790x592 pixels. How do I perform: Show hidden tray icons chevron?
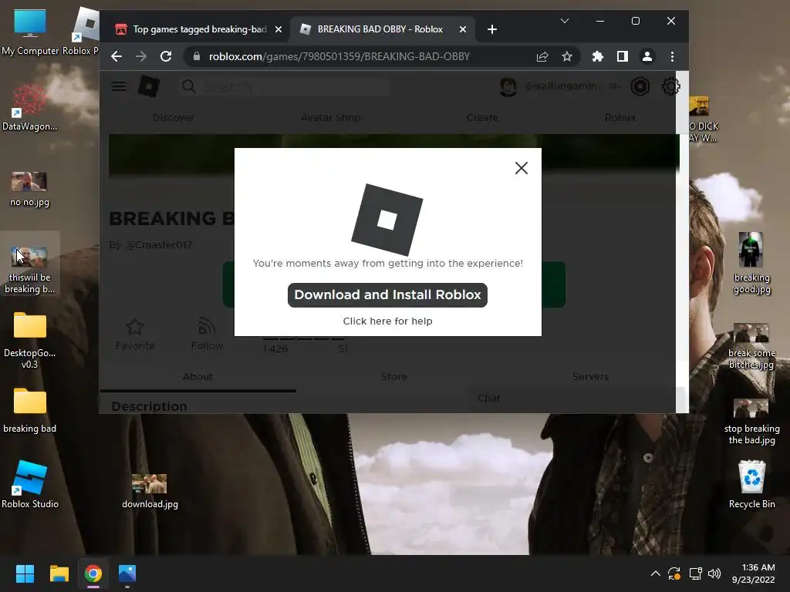[x=656, y=573]
